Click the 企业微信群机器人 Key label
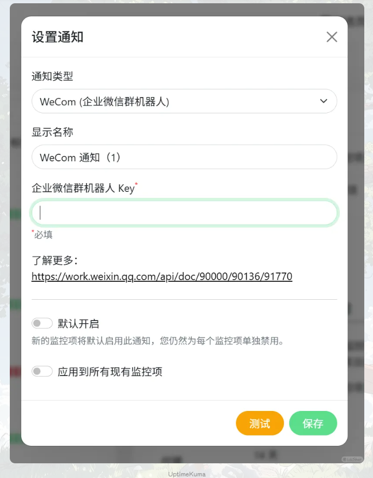 pyautogui.click(x=85, y=188)
